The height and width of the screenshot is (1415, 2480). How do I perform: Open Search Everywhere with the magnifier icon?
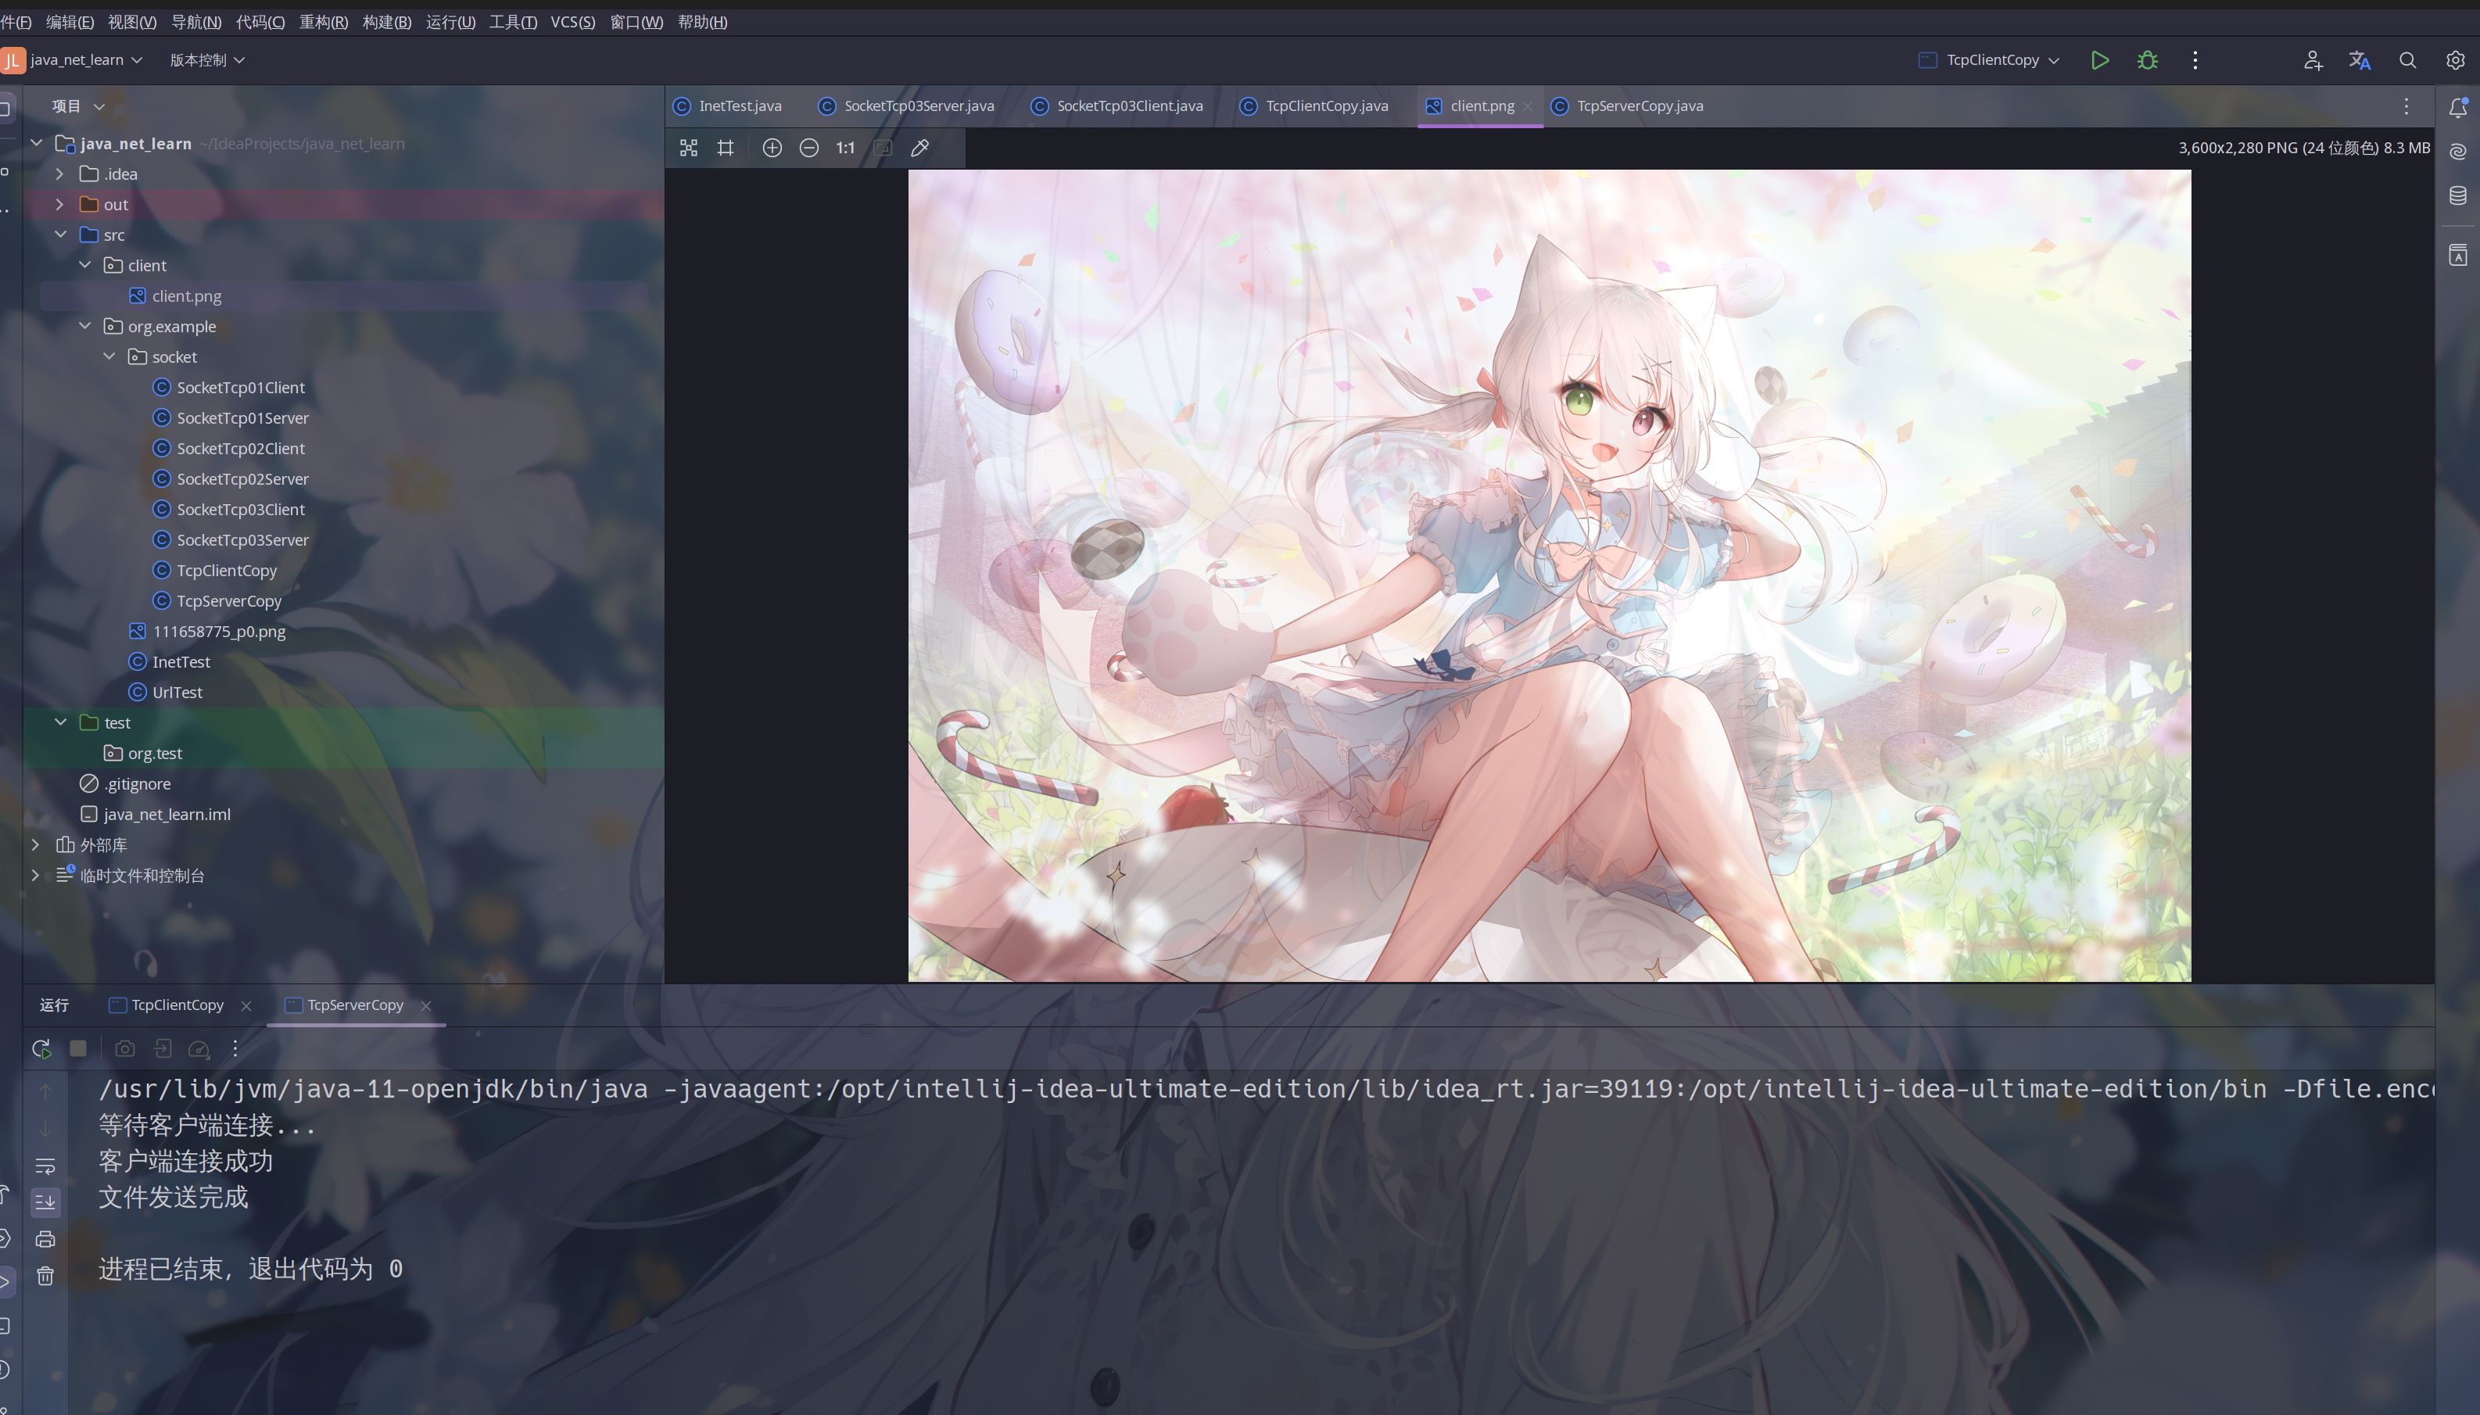2407,60
